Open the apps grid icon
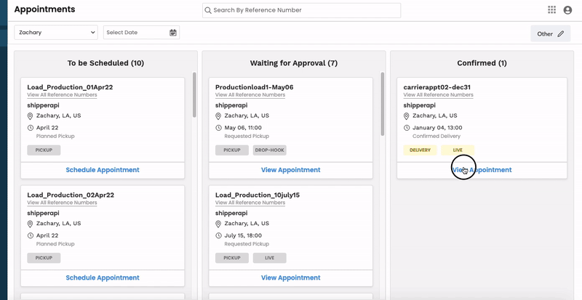Image resolution: width=582 pixels, height=300 pixels. 551,10
